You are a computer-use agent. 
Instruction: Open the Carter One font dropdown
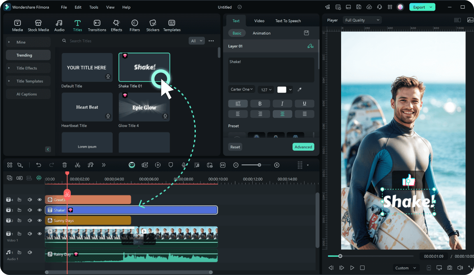(x=242, y=89)
